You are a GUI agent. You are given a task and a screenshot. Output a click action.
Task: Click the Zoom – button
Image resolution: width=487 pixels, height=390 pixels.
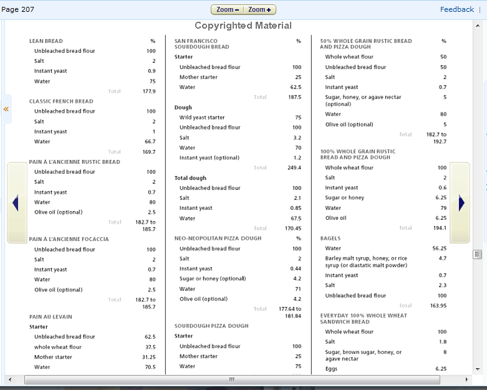228,9
